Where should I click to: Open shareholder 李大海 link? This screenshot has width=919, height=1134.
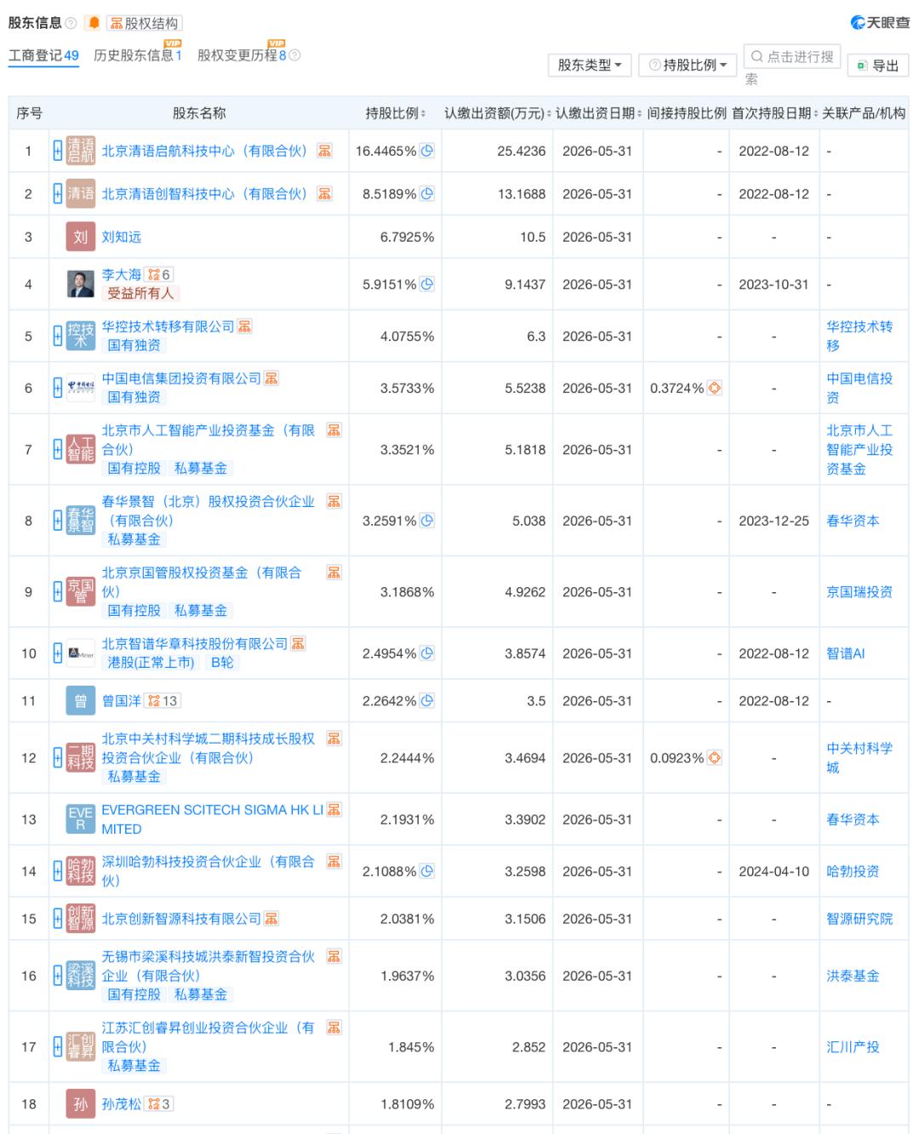[x=122, y=275]
